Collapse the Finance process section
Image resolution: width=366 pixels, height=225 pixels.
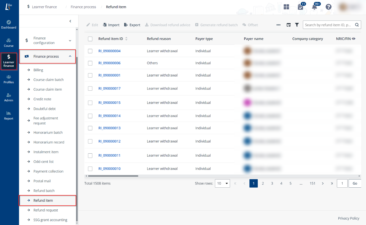click(70, 56)
